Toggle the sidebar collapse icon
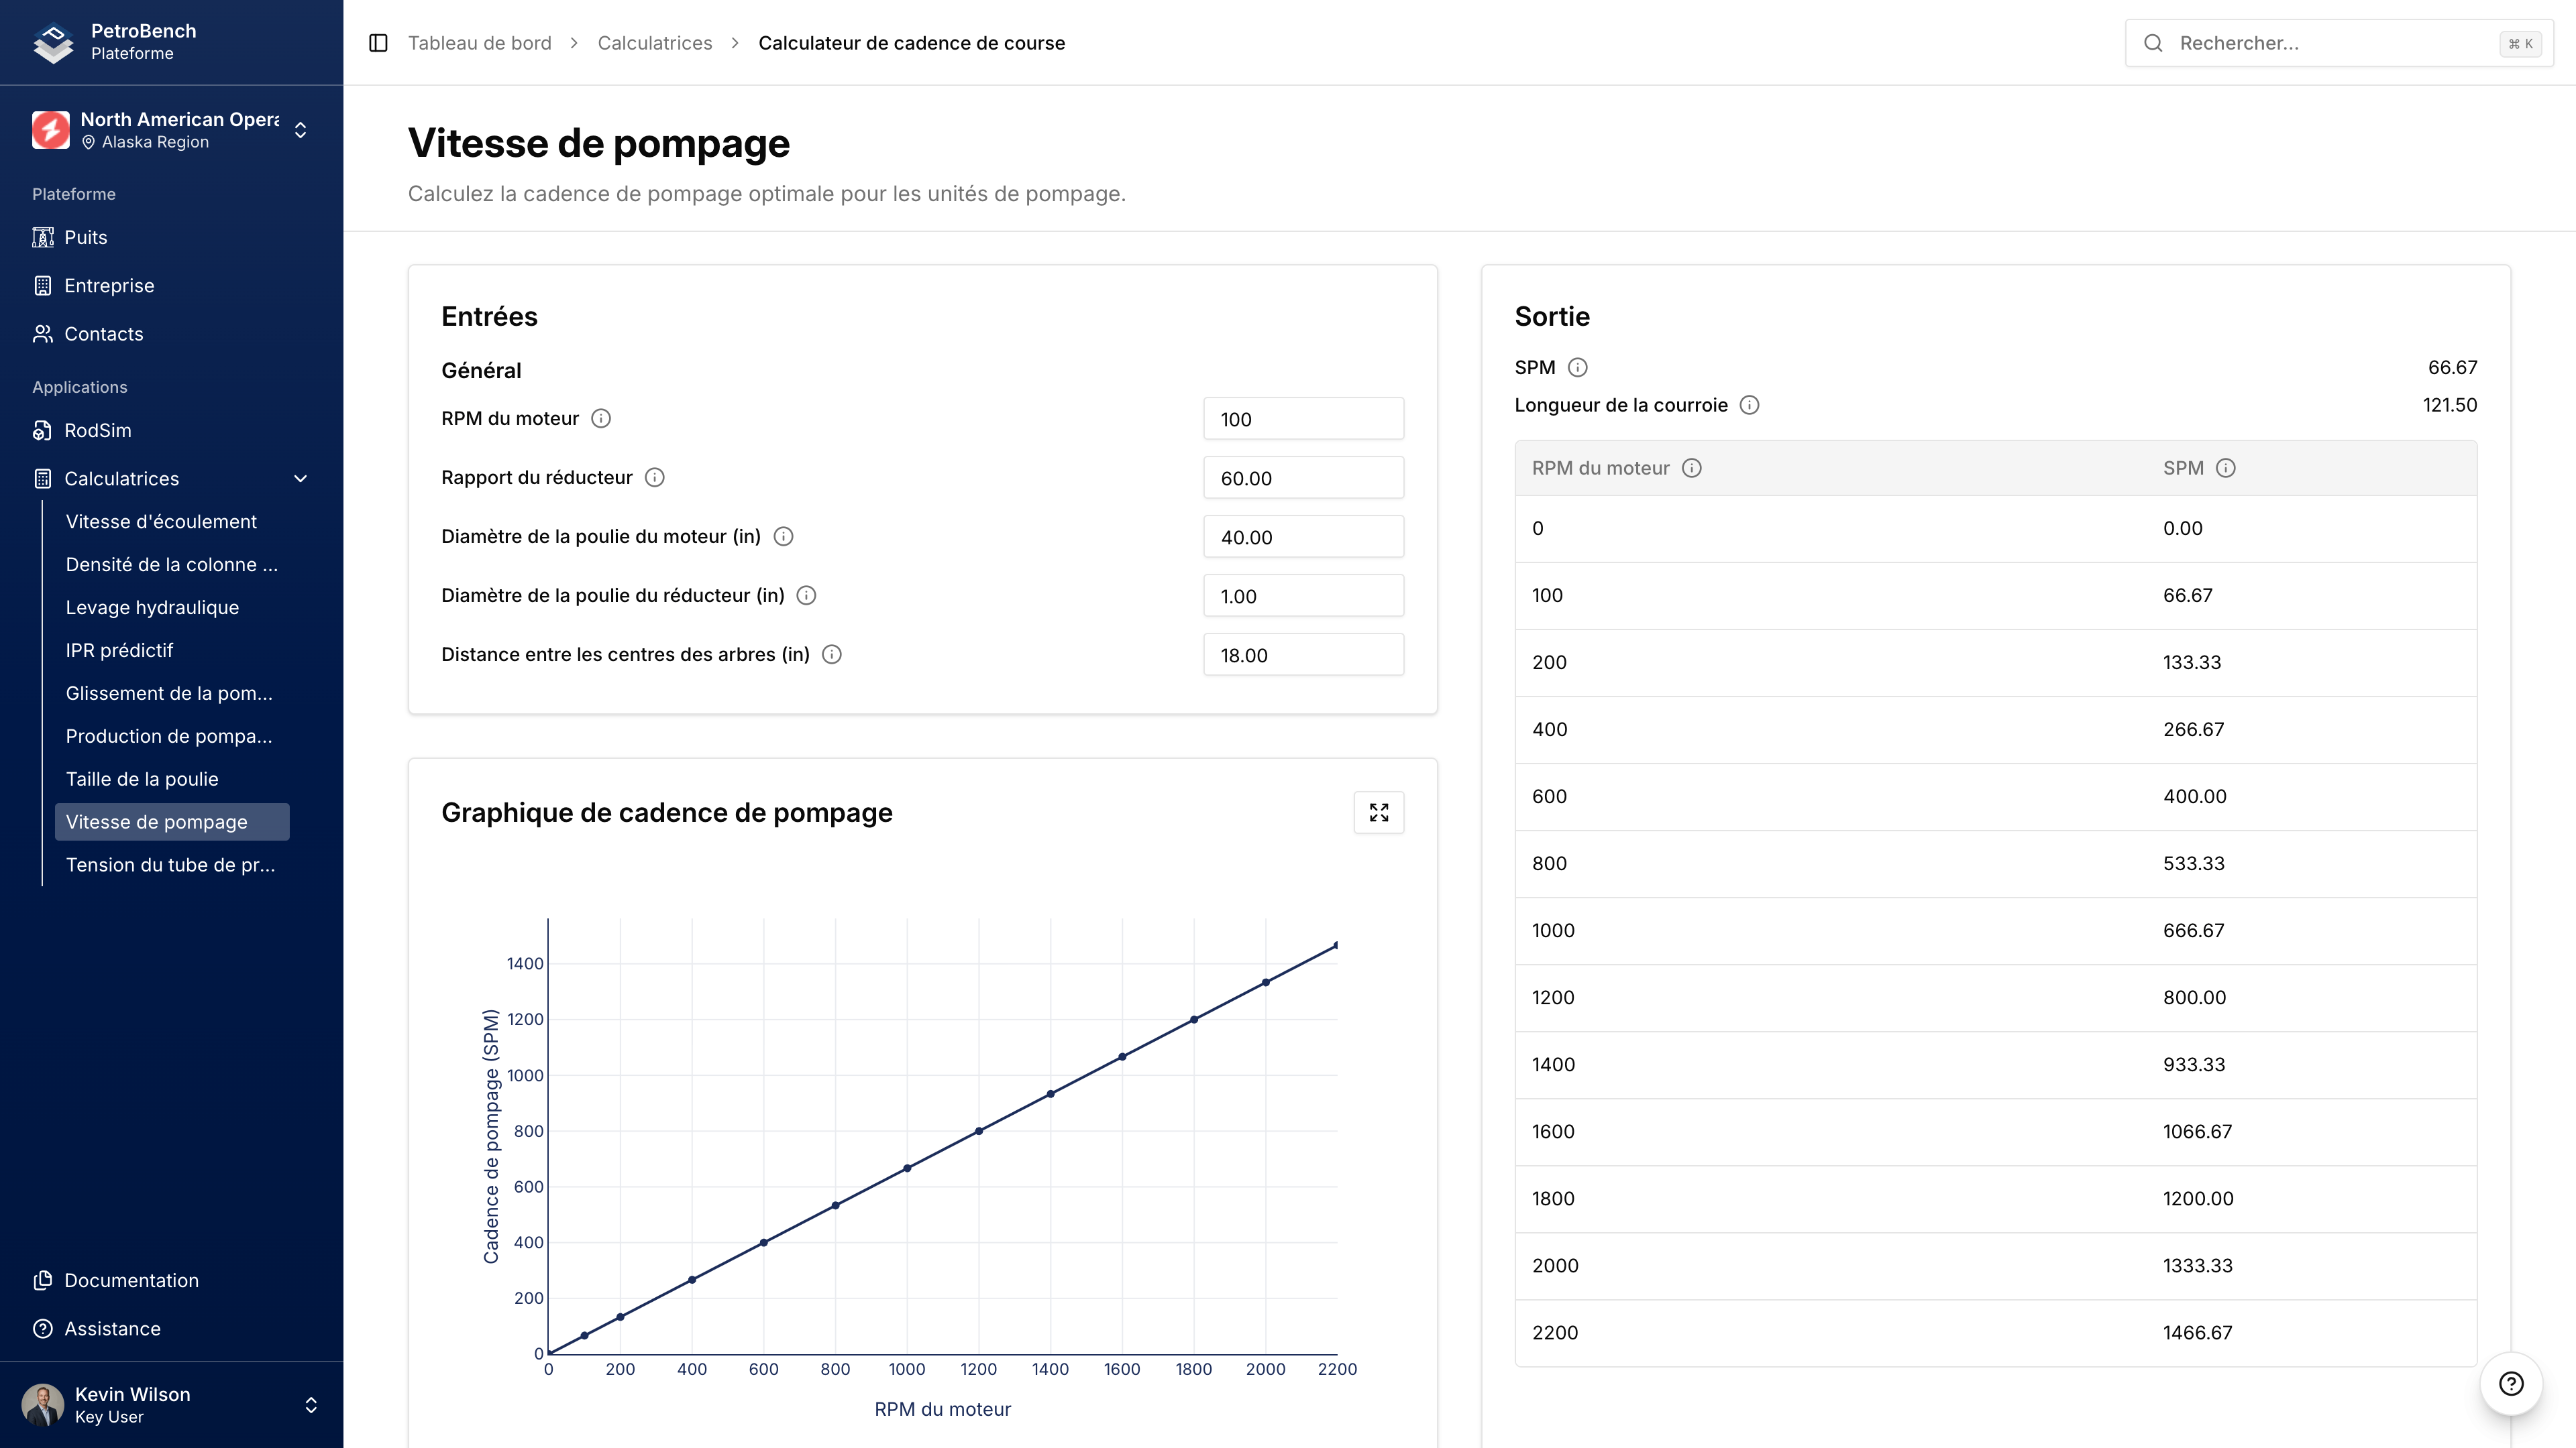Image resolution: width=2576 pixels, height=1448 pixels. coord(378,43)
